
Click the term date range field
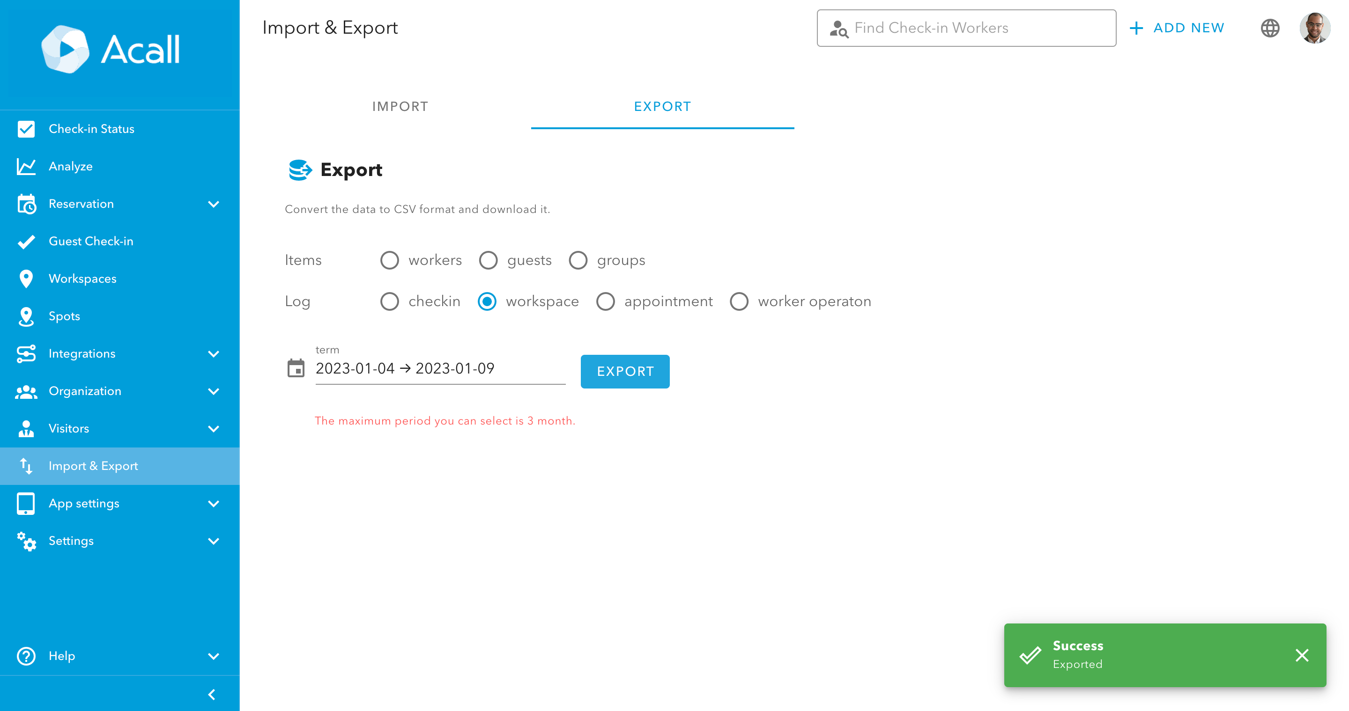point(440,368)
